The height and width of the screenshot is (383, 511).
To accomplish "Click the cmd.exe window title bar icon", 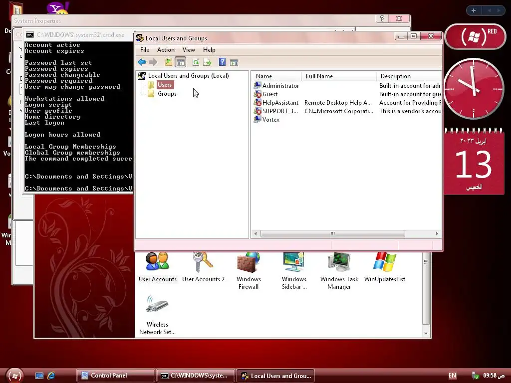I will (29, 35).
